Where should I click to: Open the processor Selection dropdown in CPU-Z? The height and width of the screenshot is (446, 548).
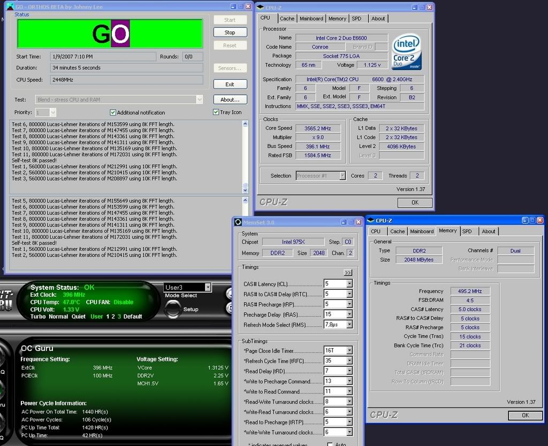[342, 176]
